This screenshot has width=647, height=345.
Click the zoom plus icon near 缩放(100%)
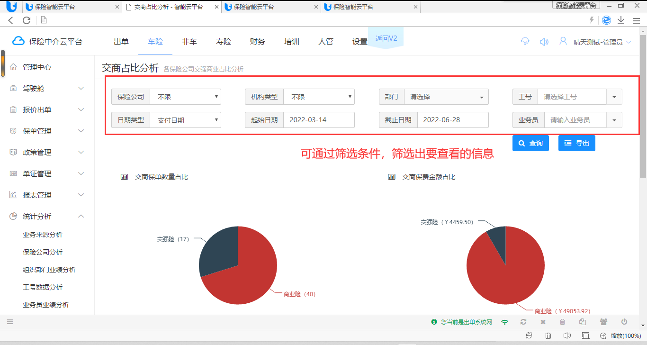coord(603,336)
